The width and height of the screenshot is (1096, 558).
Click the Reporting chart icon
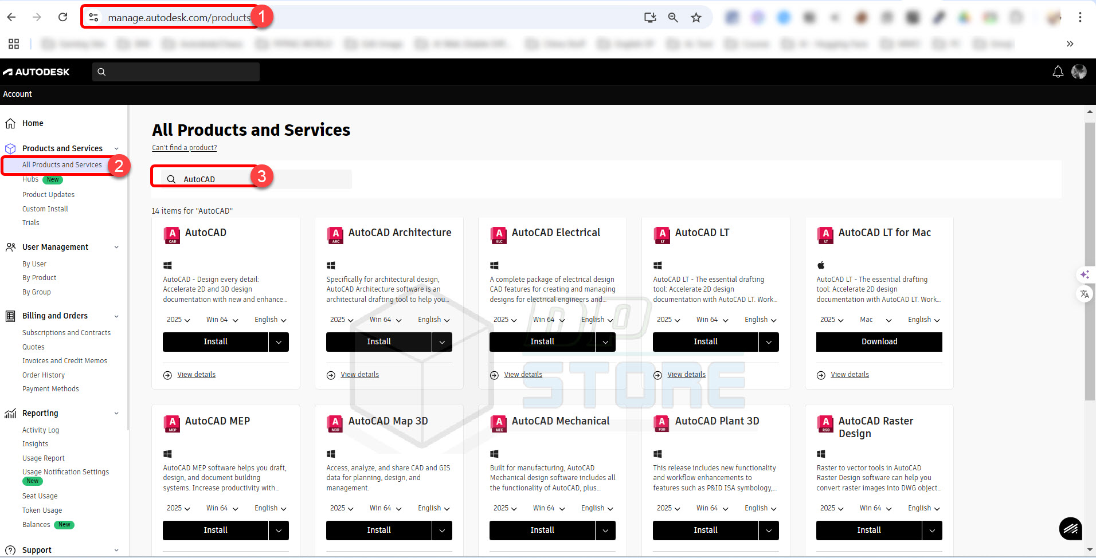point(10,413)
